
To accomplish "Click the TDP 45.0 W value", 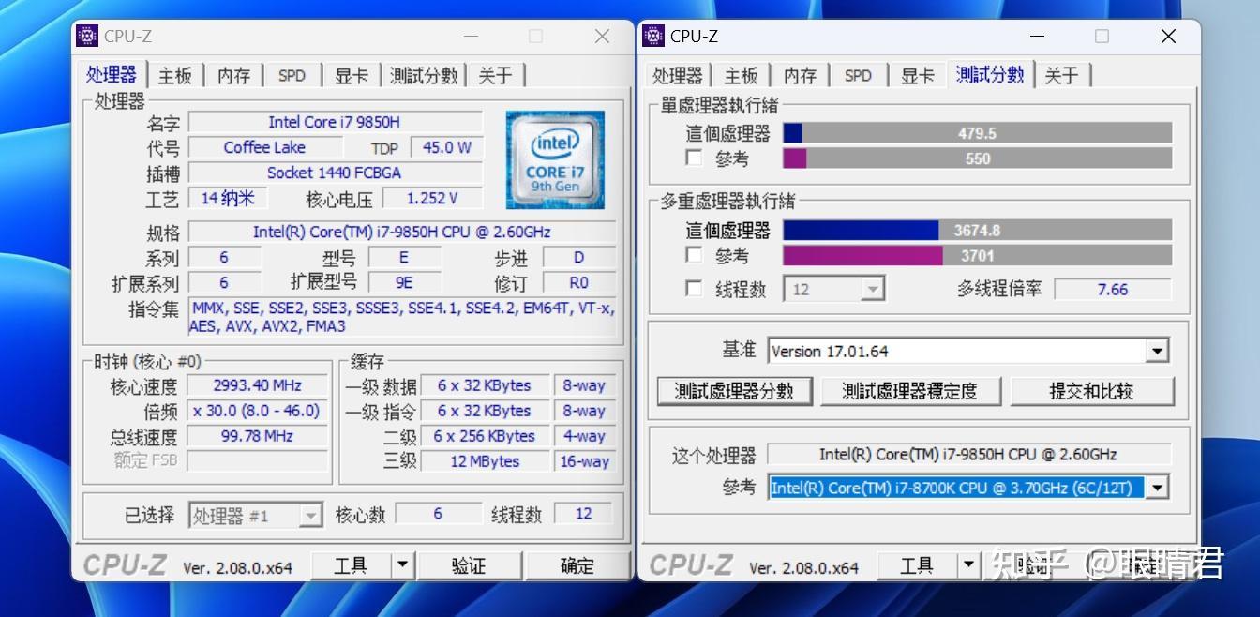I will click(447, 147).
